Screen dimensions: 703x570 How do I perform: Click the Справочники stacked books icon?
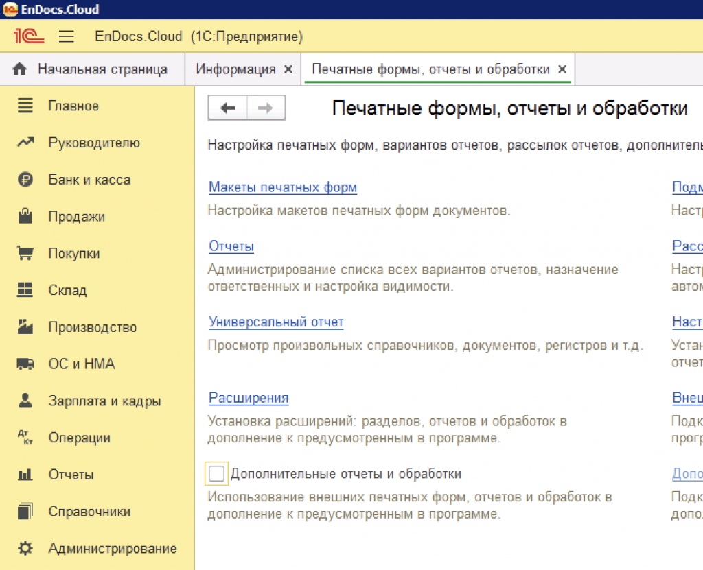point(25,511)
